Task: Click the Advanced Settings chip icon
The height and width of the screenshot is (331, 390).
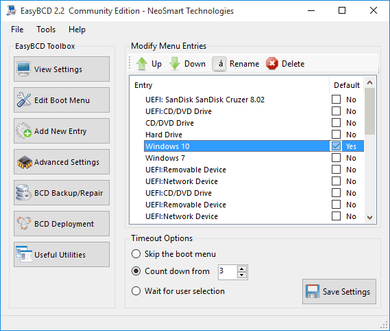Action: pyautogui.click(x=25, y=162)
